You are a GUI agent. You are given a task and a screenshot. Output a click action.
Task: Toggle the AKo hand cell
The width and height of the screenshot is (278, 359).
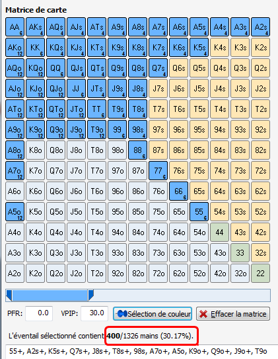(15, 48)
